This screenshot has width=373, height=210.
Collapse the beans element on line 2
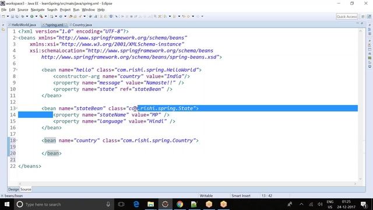point(17,37)
